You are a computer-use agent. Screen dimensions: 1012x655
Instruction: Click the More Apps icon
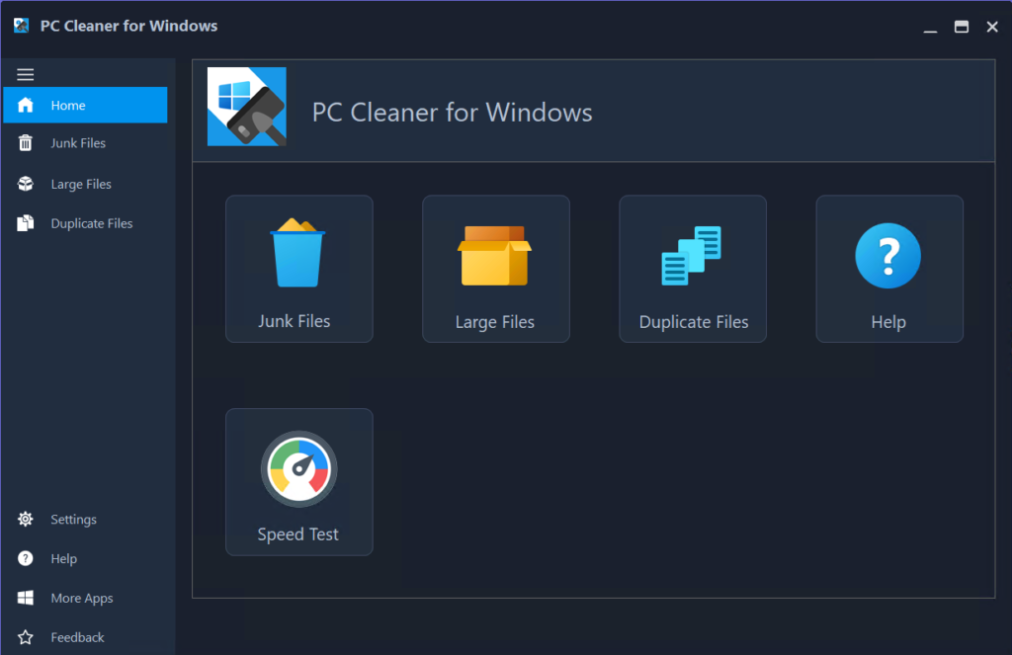[x=24, y=598]
